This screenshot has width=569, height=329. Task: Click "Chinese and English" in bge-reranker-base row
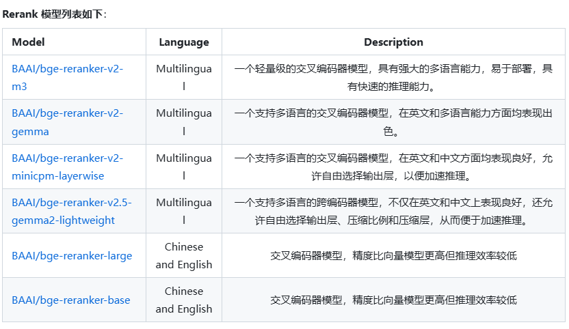point(184,300)
